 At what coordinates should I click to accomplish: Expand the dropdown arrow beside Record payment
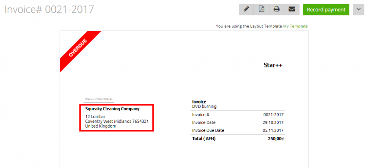[x=358, y=10]
